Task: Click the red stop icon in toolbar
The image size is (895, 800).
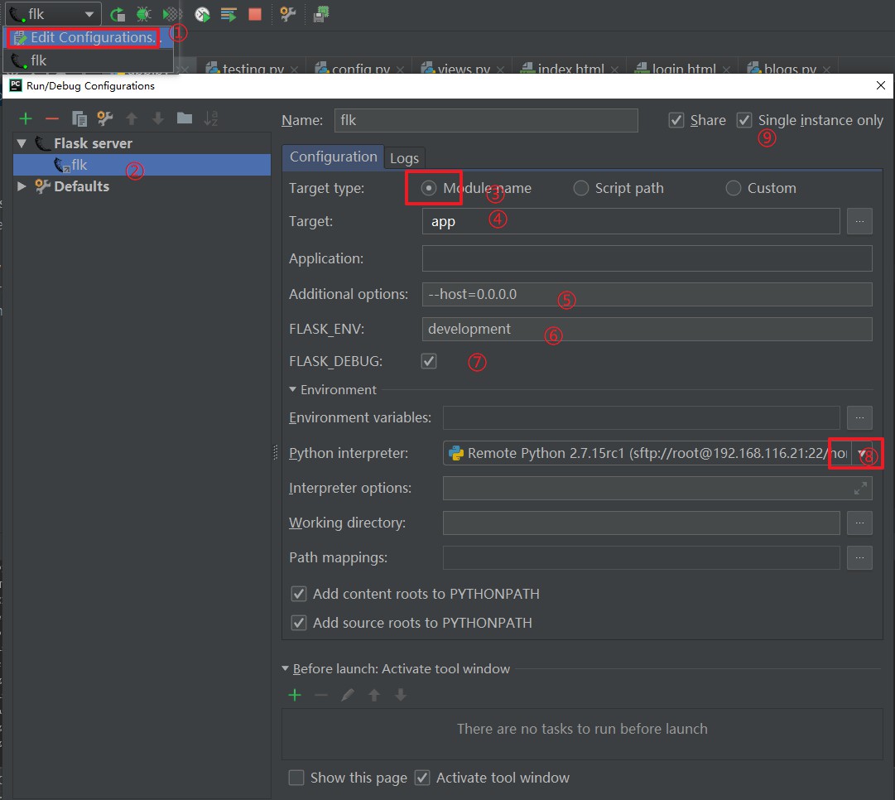Action: (255, 14)
